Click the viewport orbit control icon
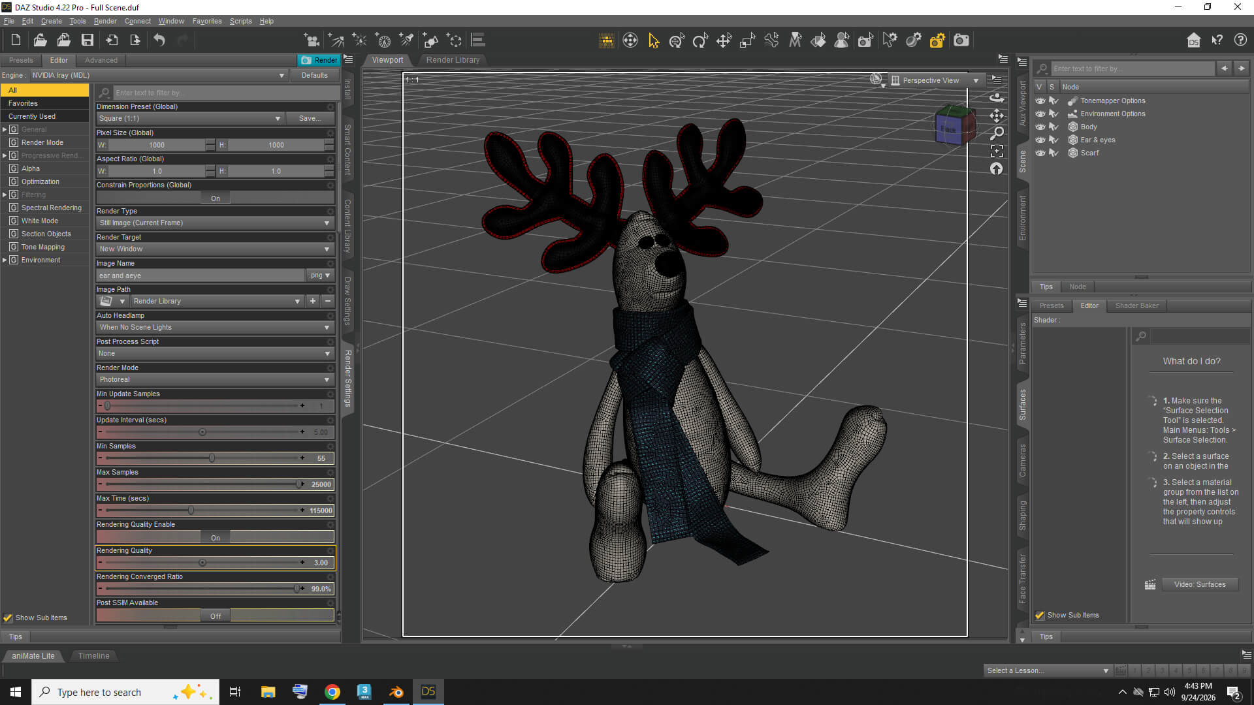The width and height of the screenshot is (1254, 705). (x=997, y=97)
